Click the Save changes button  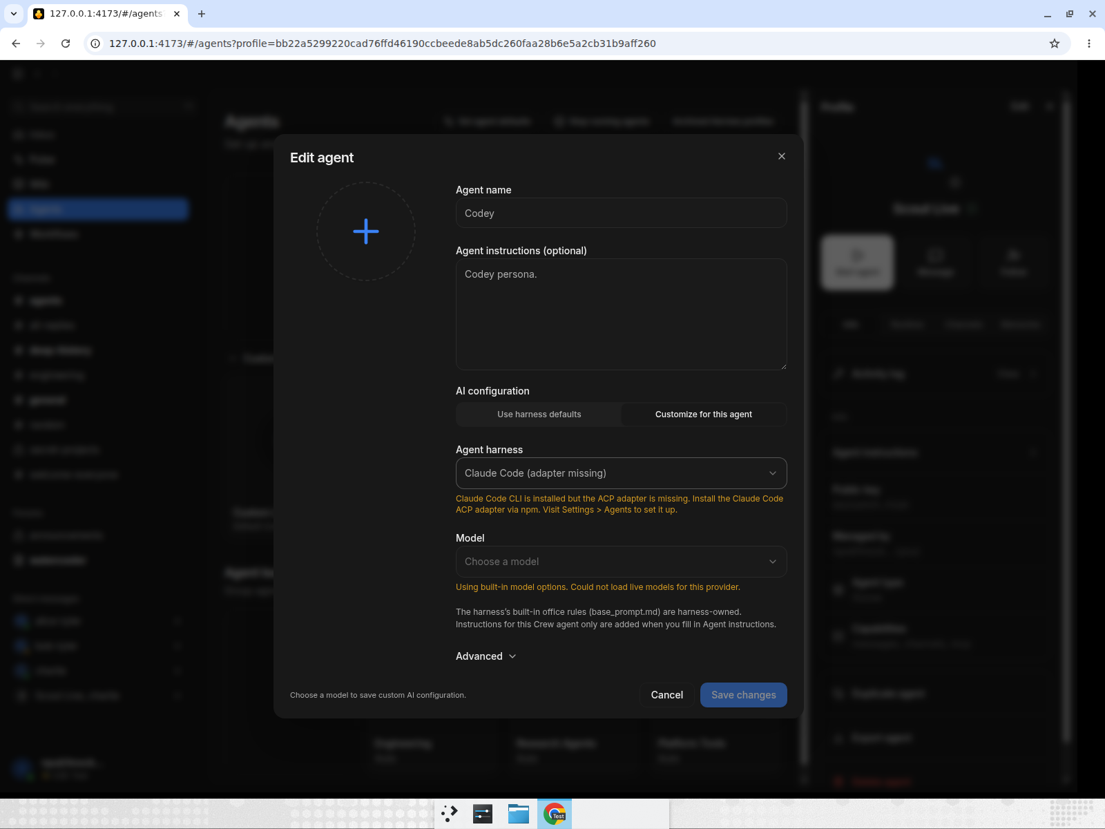pyautogui.click(x=744, y=695)
